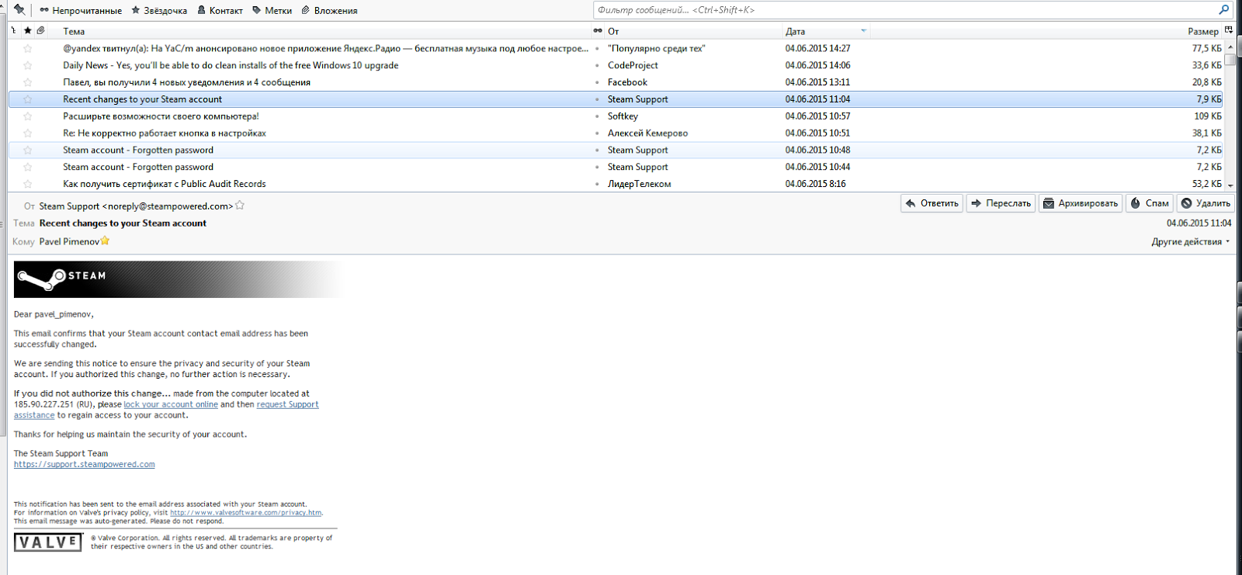Click the message list scrollbar up arrow

(x=1230, y=47)
